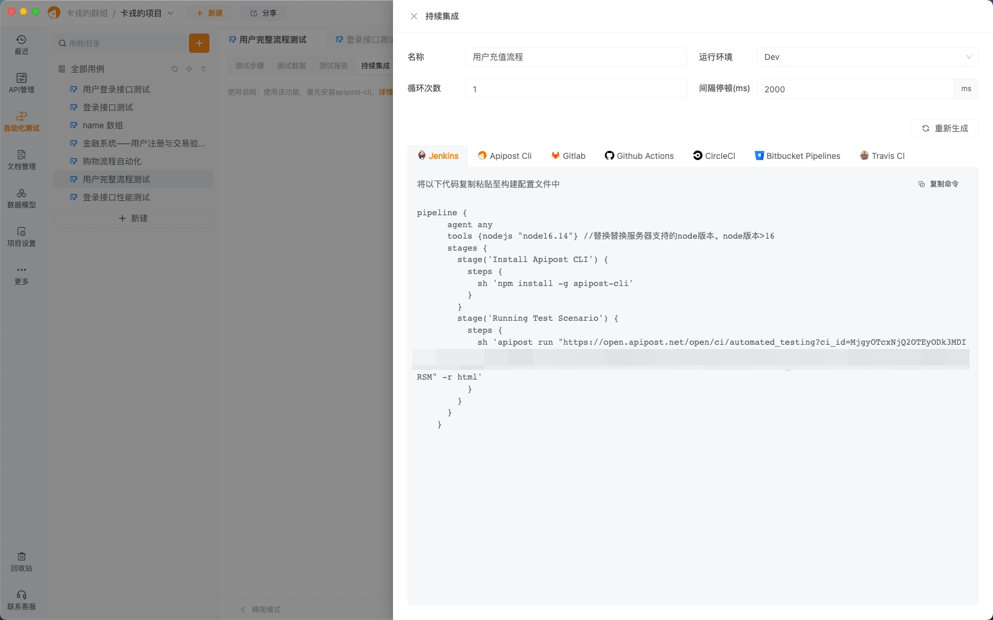Click the 间隔停顿 input showing 2000
The width and height of the screenshot is (993, 620).
pyautogui.click(x=856, y=89)
